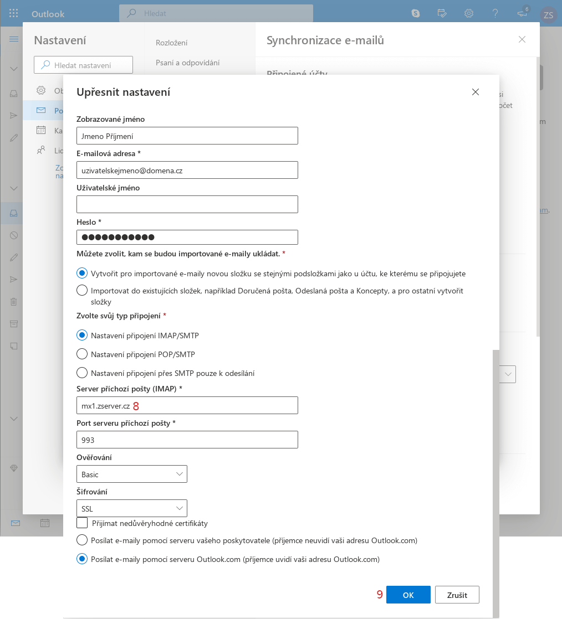562x619 pixels.
Task: Open Psaní a odpovídání settings section
Action: (188, 63)
